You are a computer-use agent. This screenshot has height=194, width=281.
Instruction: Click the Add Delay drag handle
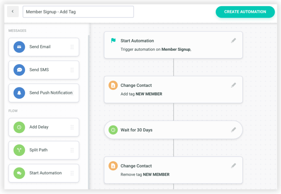[72, 127]
